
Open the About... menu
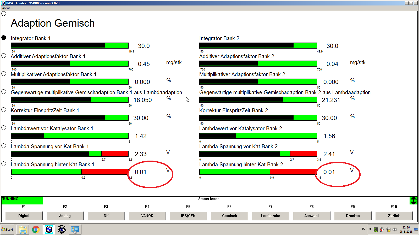click(7, 8)
